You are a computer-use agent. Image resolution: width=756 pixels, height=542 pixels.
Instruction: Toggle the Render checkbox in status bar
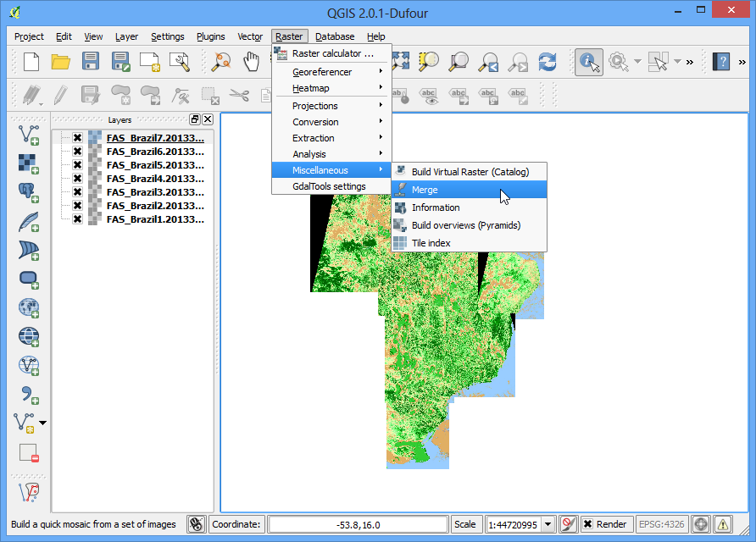tap(587, 524)
